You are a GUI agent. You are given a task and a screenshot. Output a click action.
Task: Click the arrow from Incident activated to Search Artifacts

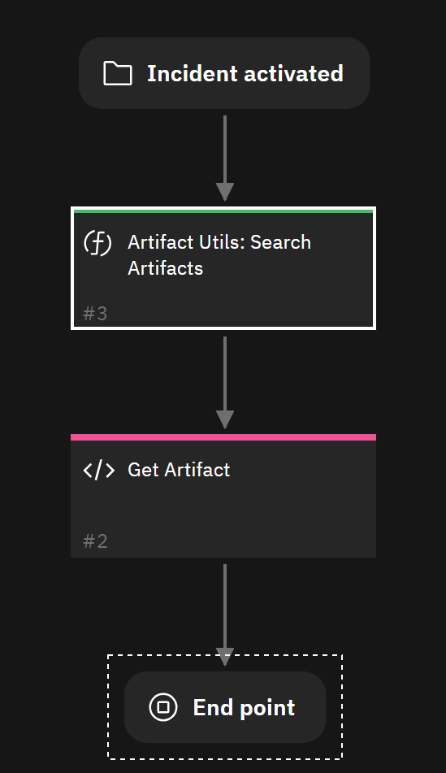click(225, 159)
